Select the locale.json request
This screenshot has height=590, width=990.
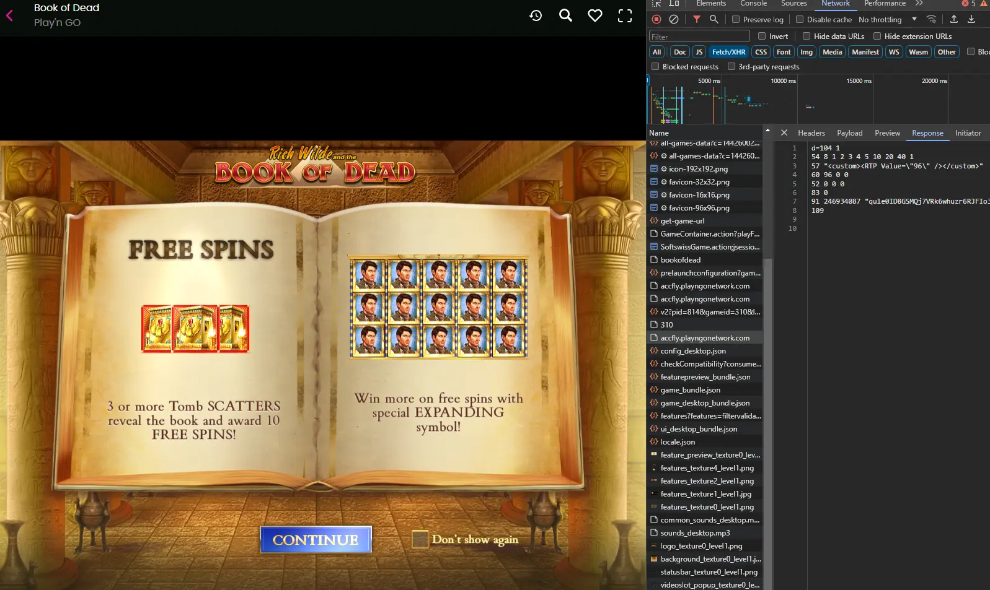tap(705, 442)
